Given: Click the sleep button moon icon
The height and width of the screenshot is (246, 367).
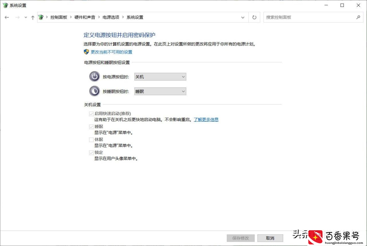Looking at the screenshot, I should coord(95,91).
